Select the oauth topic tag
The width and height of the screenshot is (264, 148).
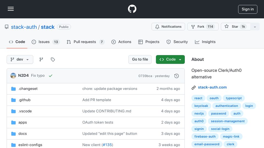click(214, 98)
